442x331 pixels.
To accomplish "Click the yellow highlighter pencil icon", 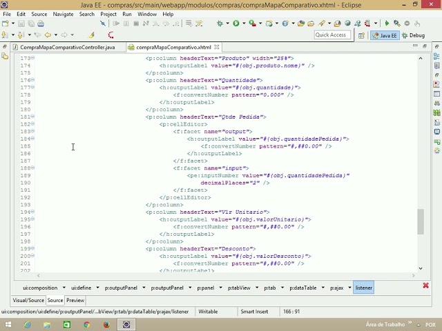I will [91, 35].
